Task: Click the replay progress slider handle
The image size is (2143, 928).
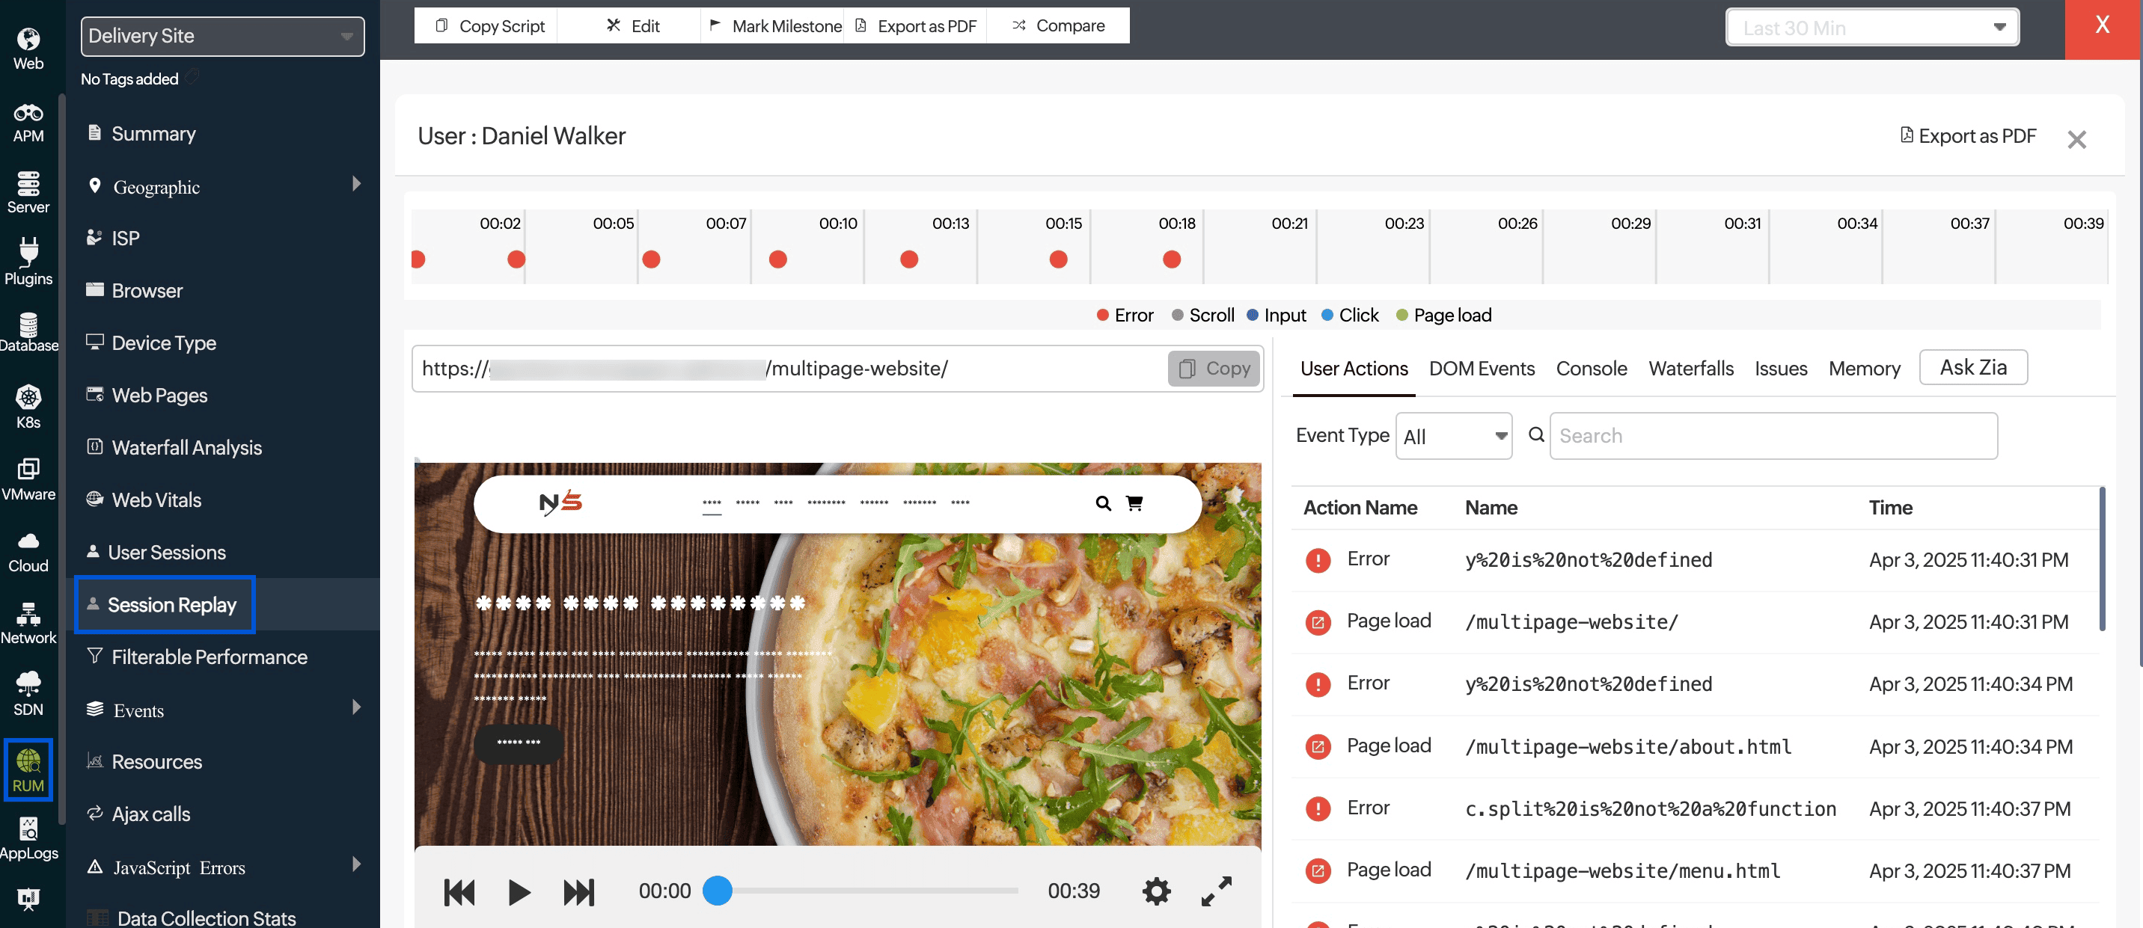Action: (x=717, y=891)
